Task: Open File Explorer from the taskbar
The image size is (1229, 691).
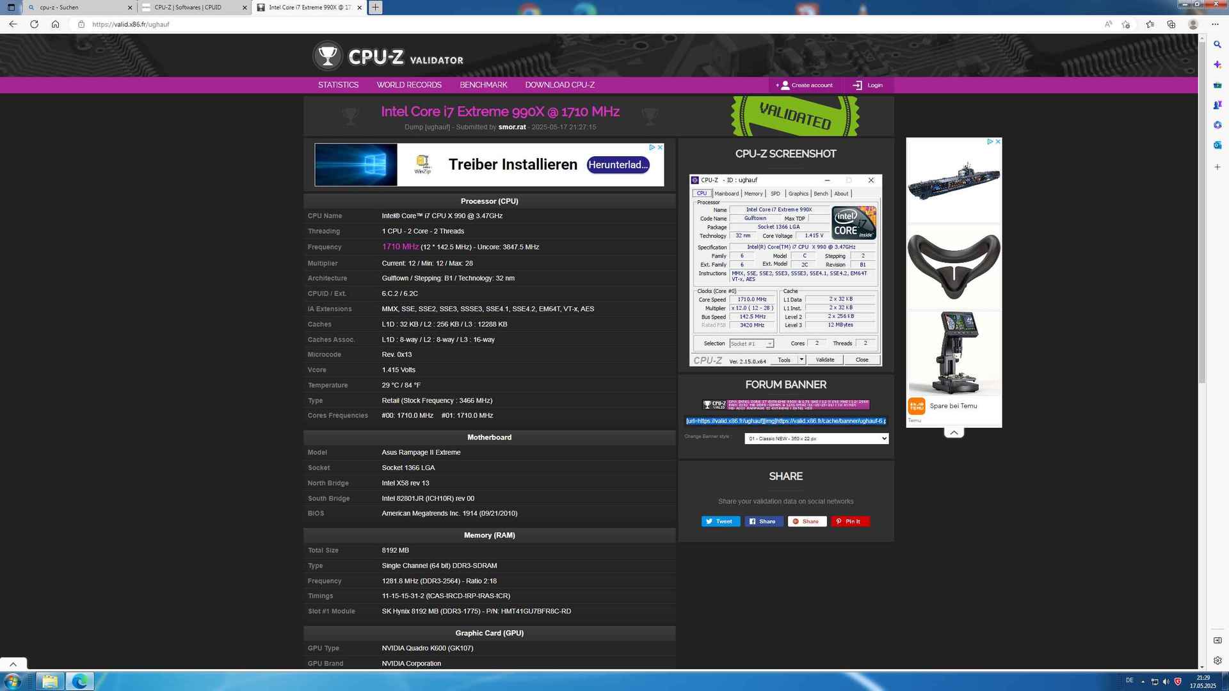Action: [x=50, y=681]
